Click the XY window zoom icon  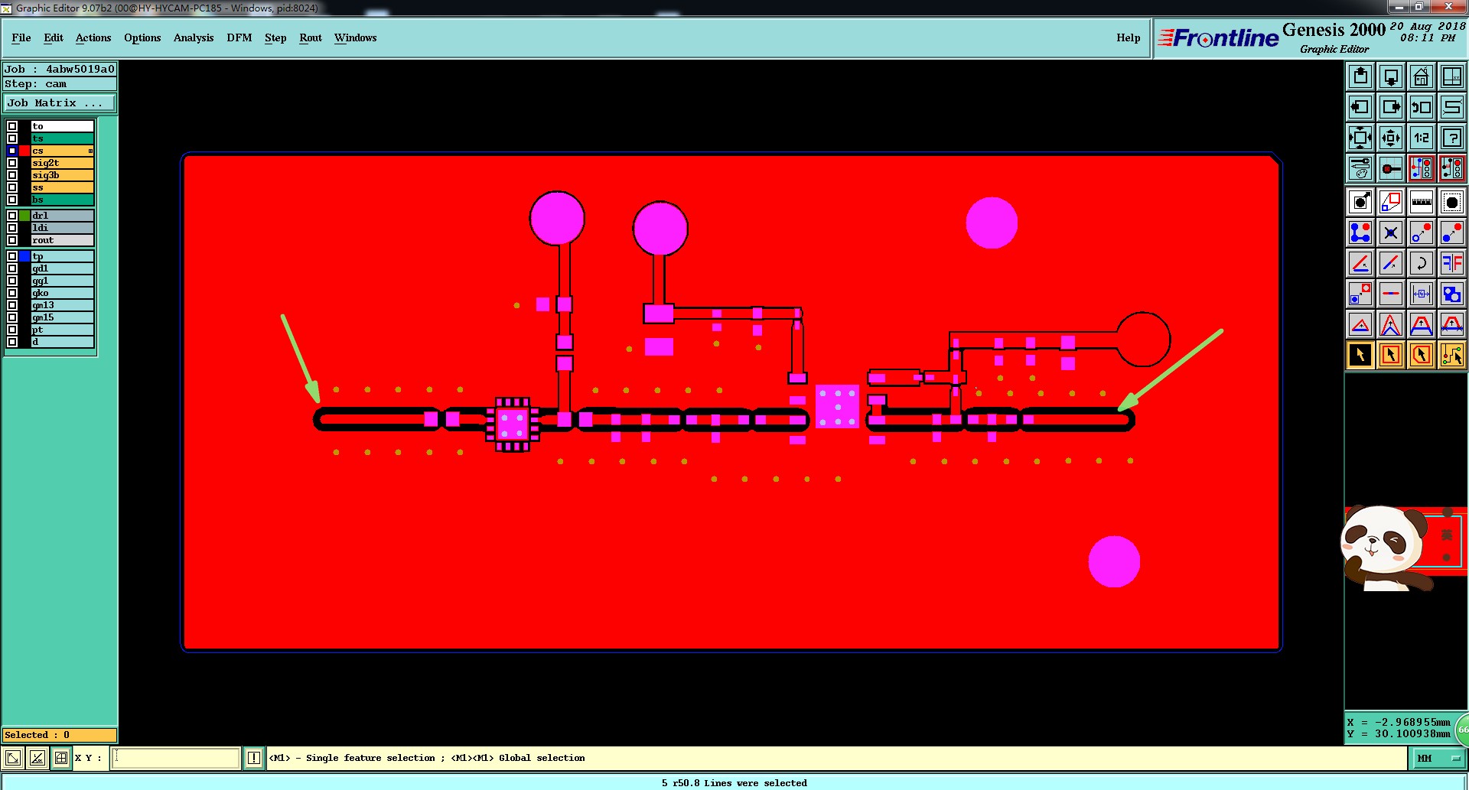pos(1452,76)
